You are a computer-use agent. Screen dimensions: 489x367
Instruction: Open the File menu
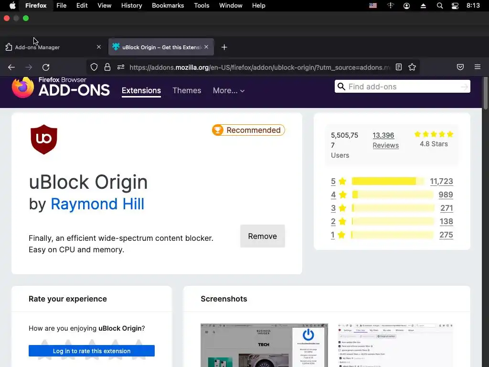point(62,6)
